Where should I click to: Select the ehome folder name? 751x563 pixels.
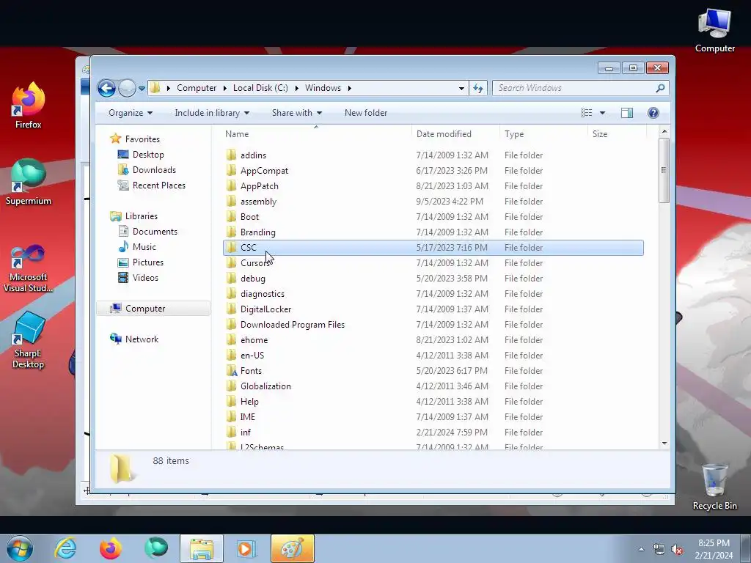point(254,340)
